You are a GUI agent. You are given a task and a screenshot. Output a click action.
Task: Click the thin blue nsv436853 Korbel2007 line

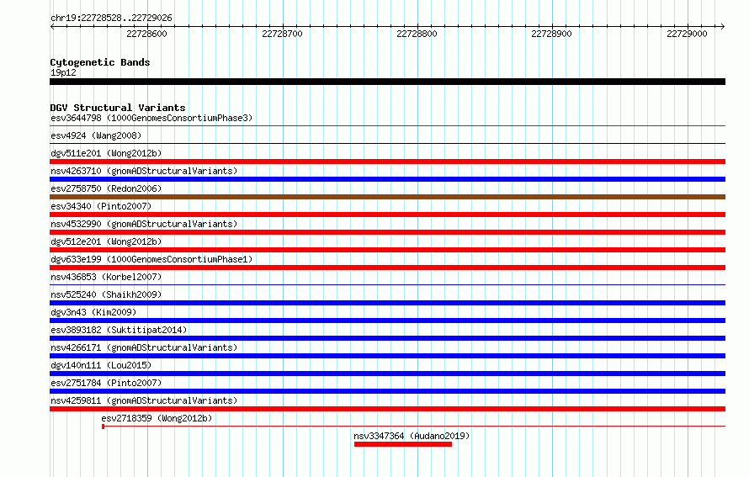[x=387, y=285]
